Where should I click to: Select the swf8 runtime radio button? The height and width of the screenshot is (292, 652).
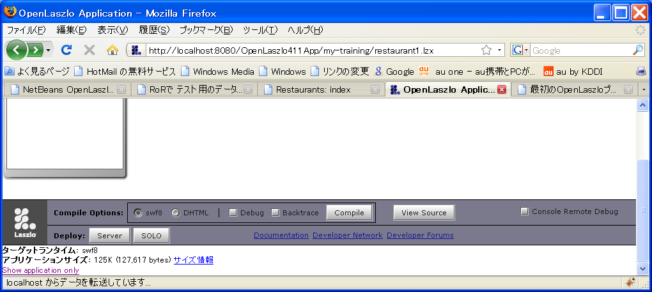click(139, 213)
